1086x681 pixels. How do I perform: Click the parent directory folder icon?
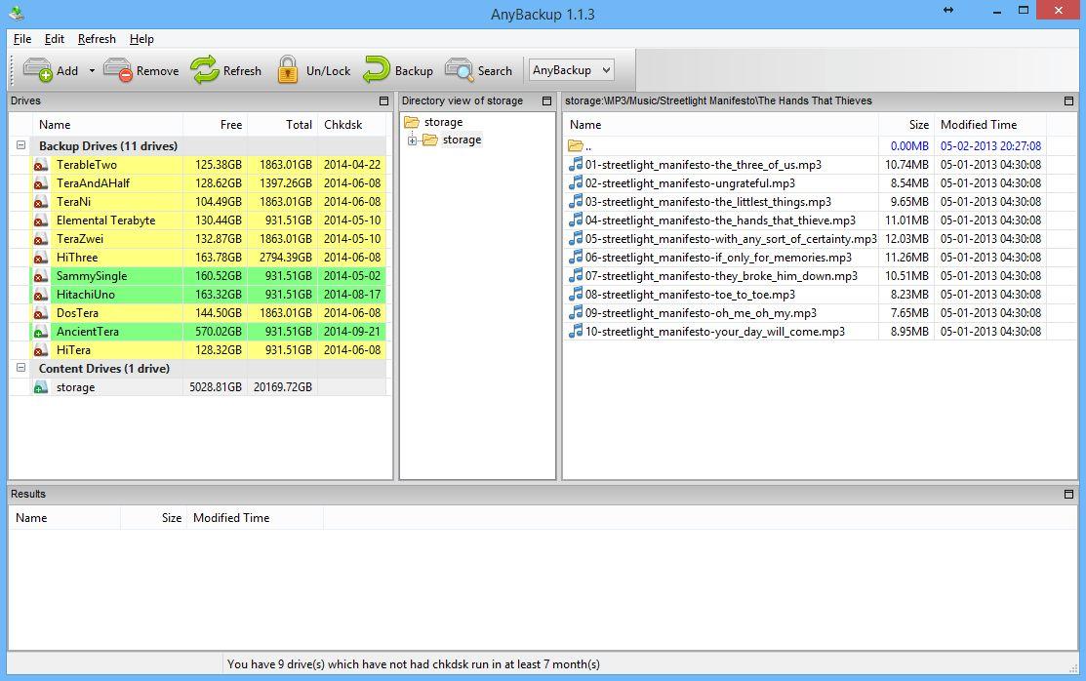pyautogui.click(x=576, y=145)
